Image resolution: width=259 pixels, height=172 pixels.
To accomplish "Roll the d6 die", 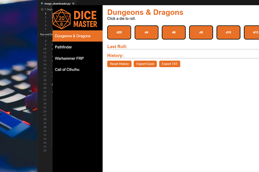I will [174, 32].
